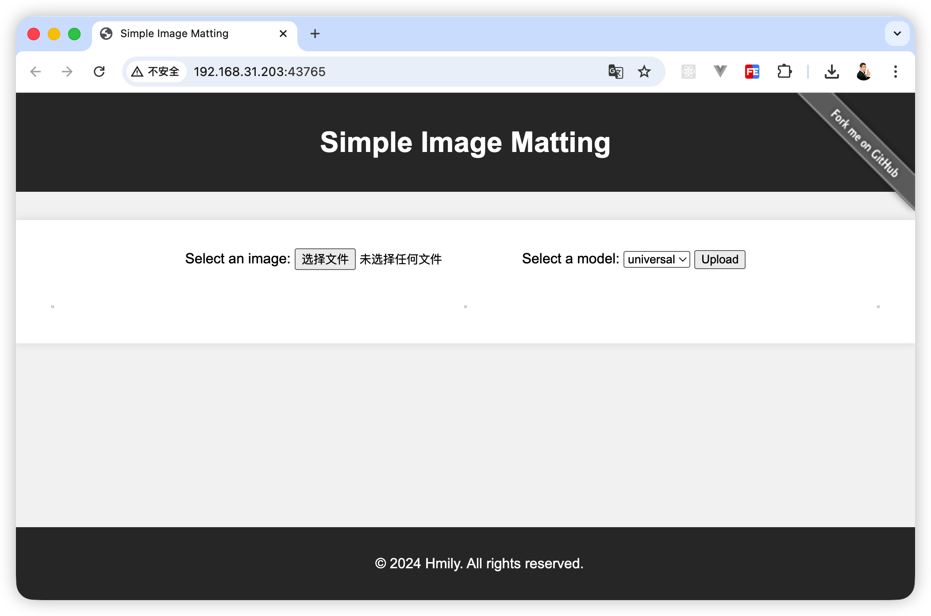Select the Simple Image Matting tab
This screenshot has height=616, width=931.
(x=186, y=34)
